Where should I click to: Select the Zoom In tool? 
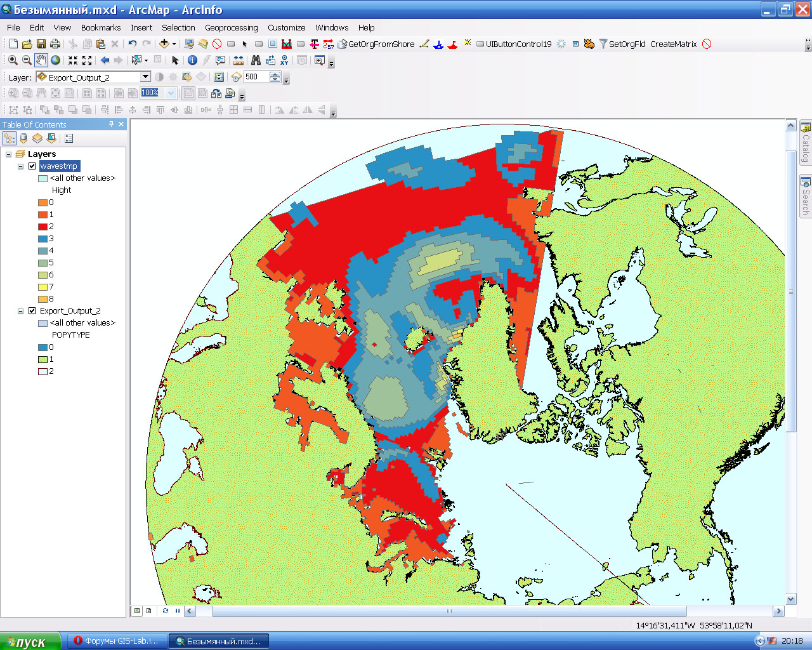13,60
